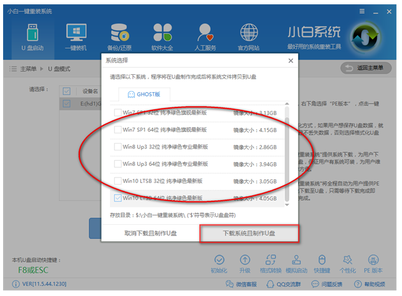This screenshot has height=296, width=402.
Task: Select the GHOST版 tab
Action: 144,94
